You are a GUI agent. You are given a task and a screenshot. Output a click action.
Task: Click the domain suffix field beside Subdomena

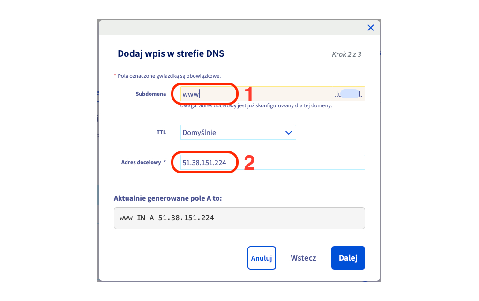pyautogui.click(x=348, y=94)
